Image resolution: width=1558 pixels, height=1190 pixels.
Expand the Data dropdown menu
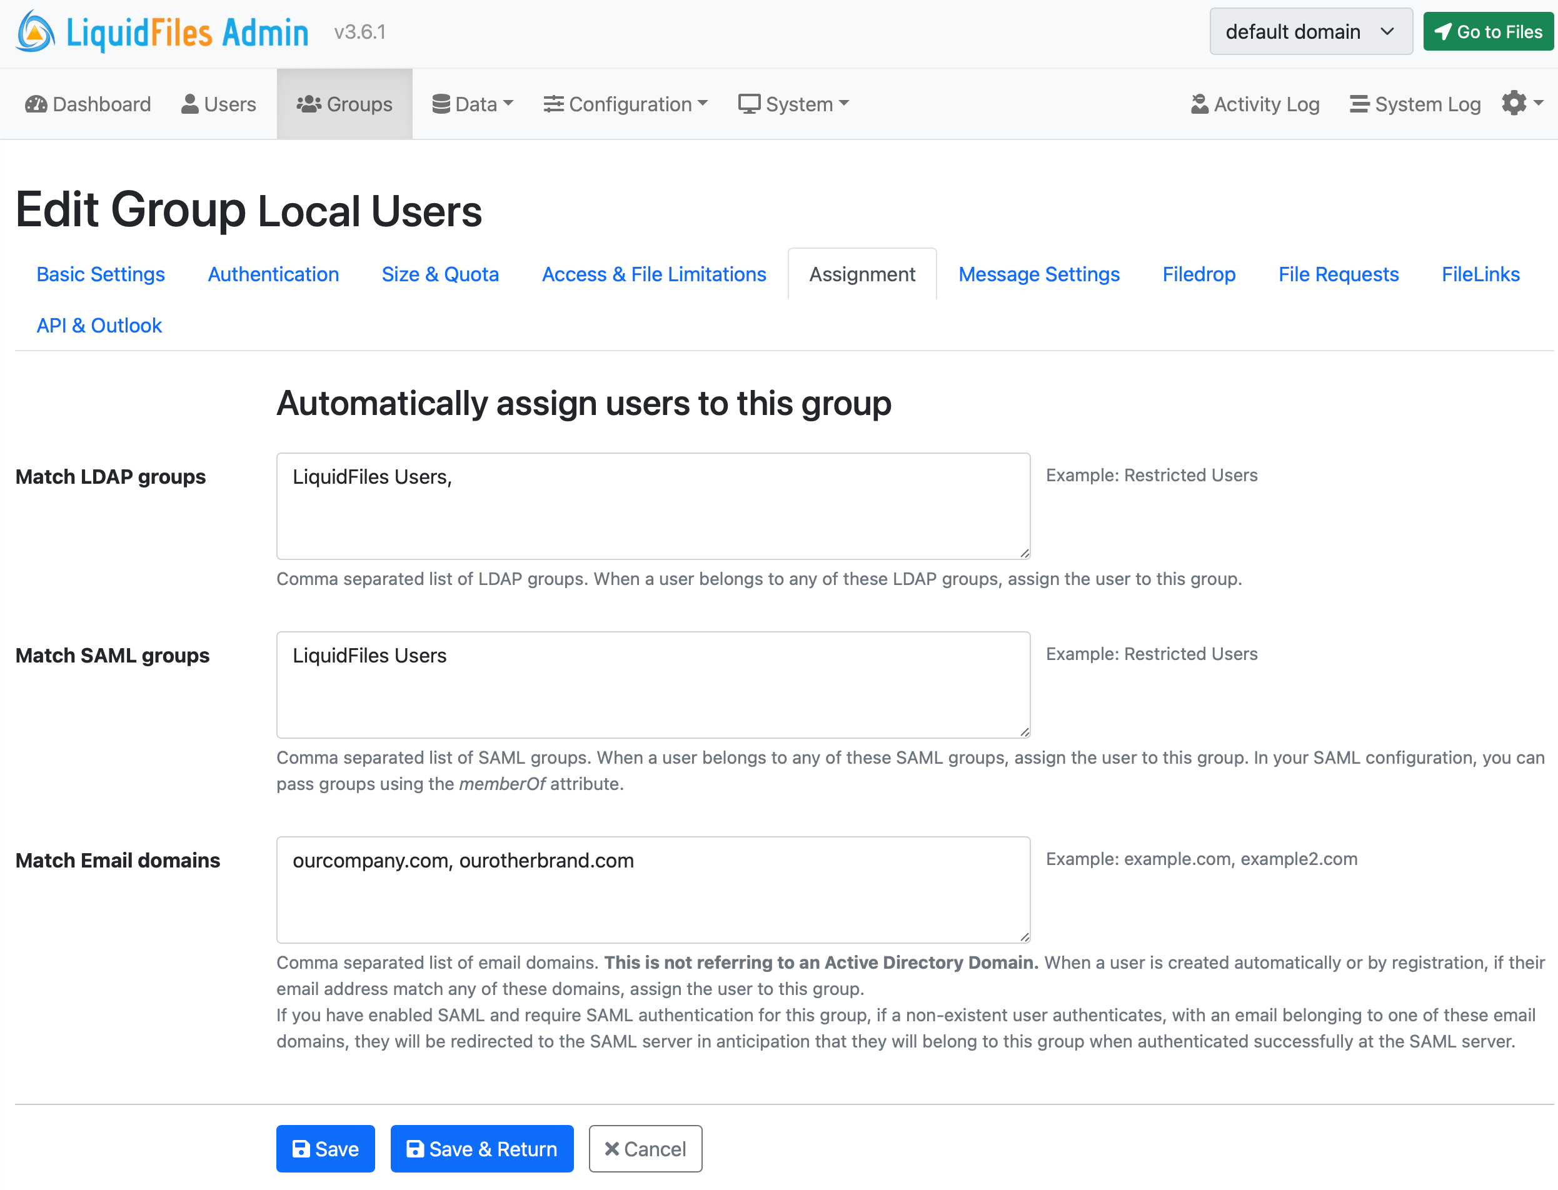tap(473, 104)
